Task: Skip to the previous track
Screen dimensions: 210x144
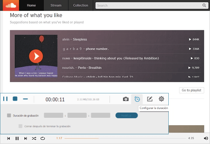Action: click(x=8, y=138)
